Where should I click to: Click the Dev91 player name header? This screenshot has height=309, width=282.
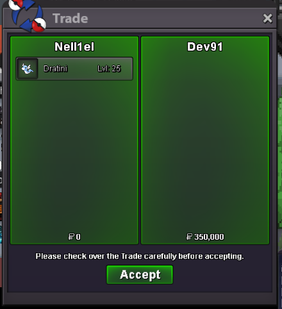pyautogui.click(x=205, y=47)
